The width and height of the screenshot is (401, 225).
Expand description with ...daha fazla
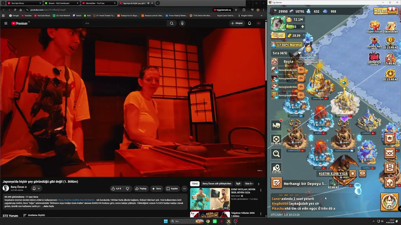[x=48, y=206]
